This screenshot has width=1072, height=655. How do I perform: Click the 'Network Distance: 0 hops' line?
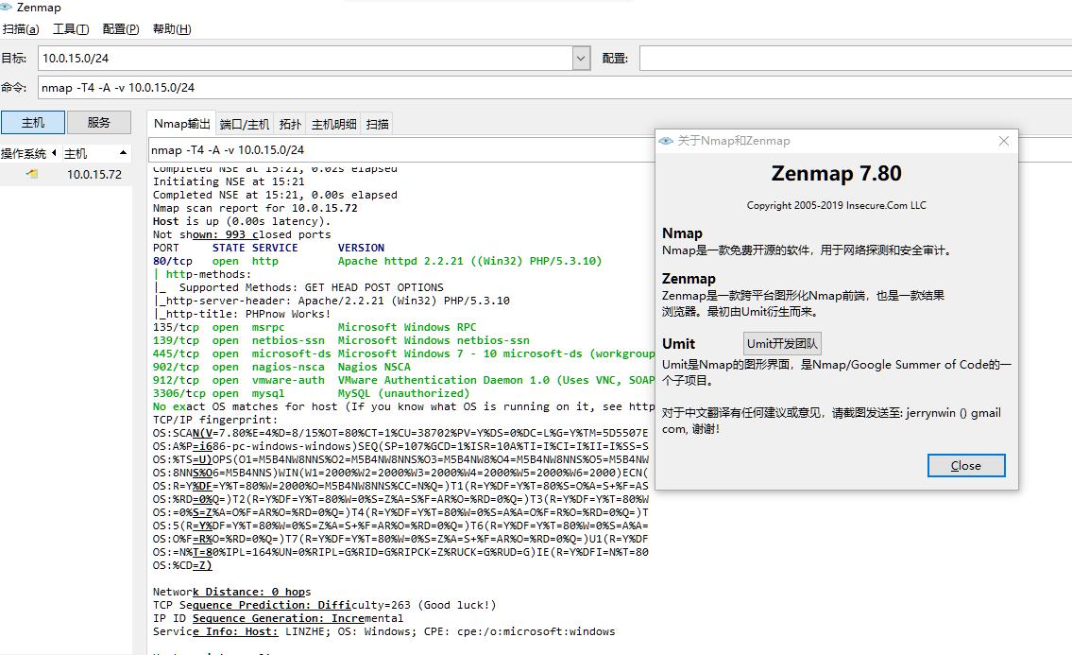click(231, 592)
